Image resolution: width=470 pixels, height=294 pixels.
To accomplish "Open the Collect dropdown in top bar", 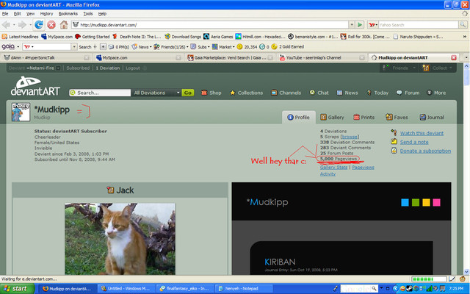I will click(x=437, y=68).
